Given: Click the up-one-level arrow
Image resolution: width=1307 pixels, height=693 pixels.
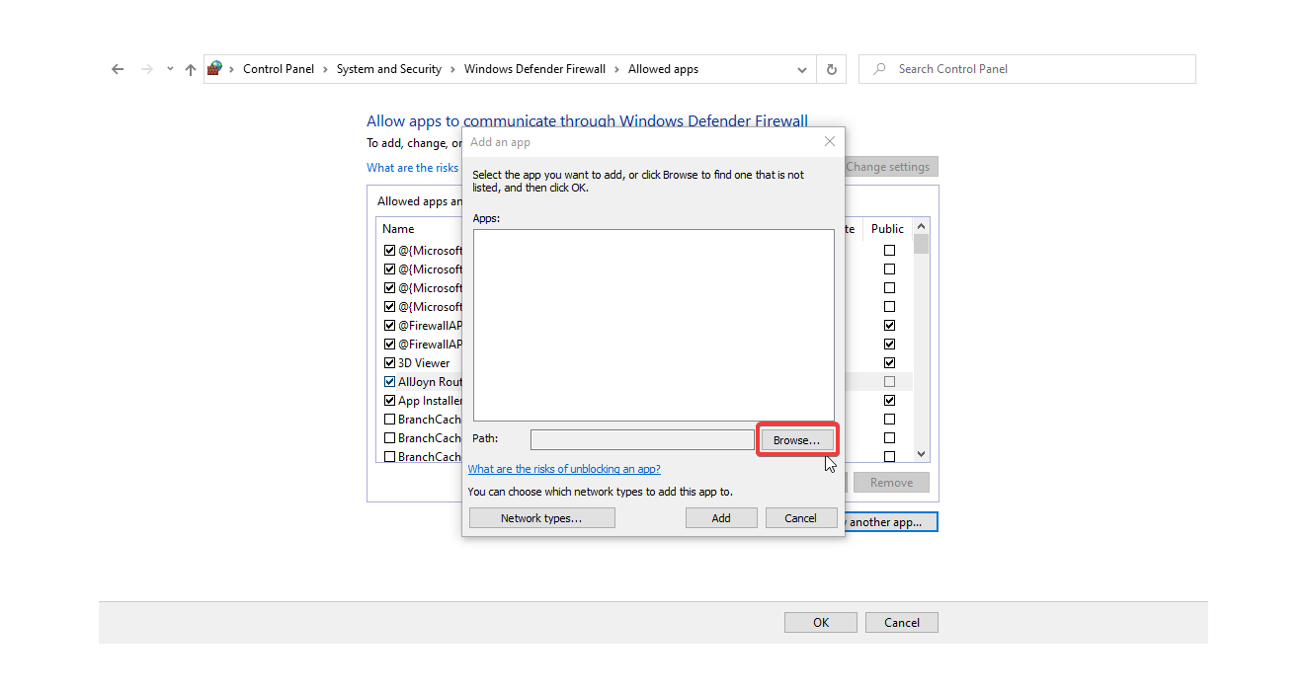Looking at the screenshot, I should click(x=191, y=69).
